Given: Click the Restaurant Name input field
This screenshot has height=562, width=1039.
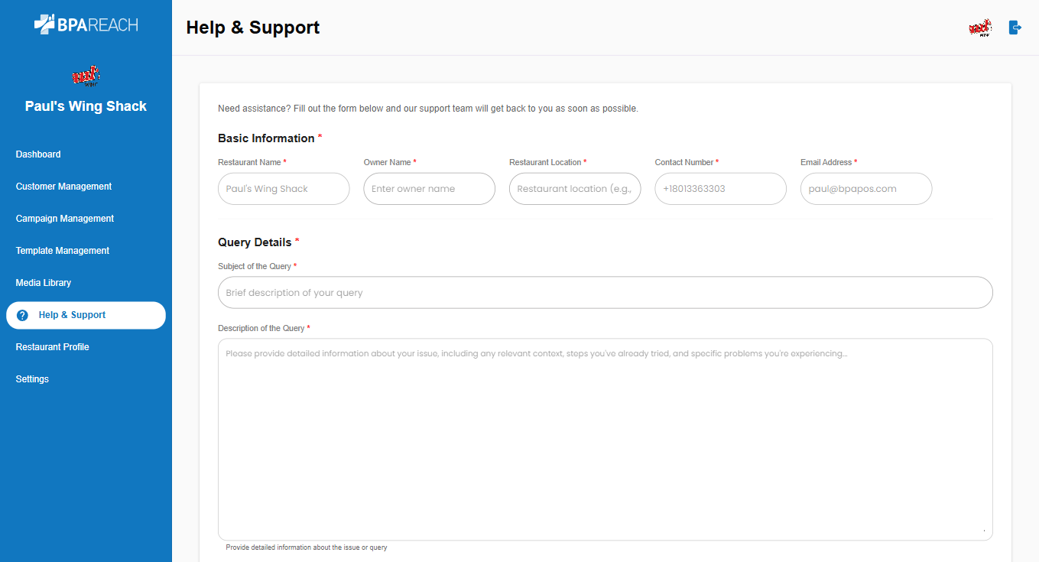Looking at the screenshot, I should click(284, 189).
